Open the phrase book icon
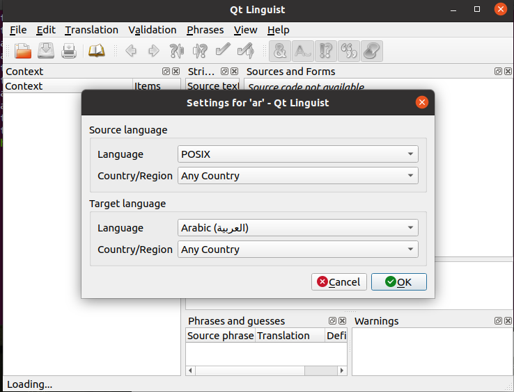Viewport: 514px width, 392px height. [x=96, y=51]
